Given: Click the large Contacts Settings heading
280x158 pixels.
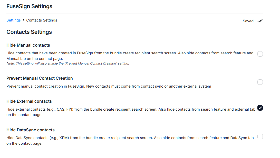Looking at the screenshot, I should coord(29,32).
